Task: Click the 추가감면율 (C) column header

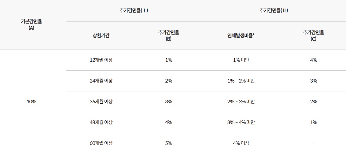Action: coord(314,36)
